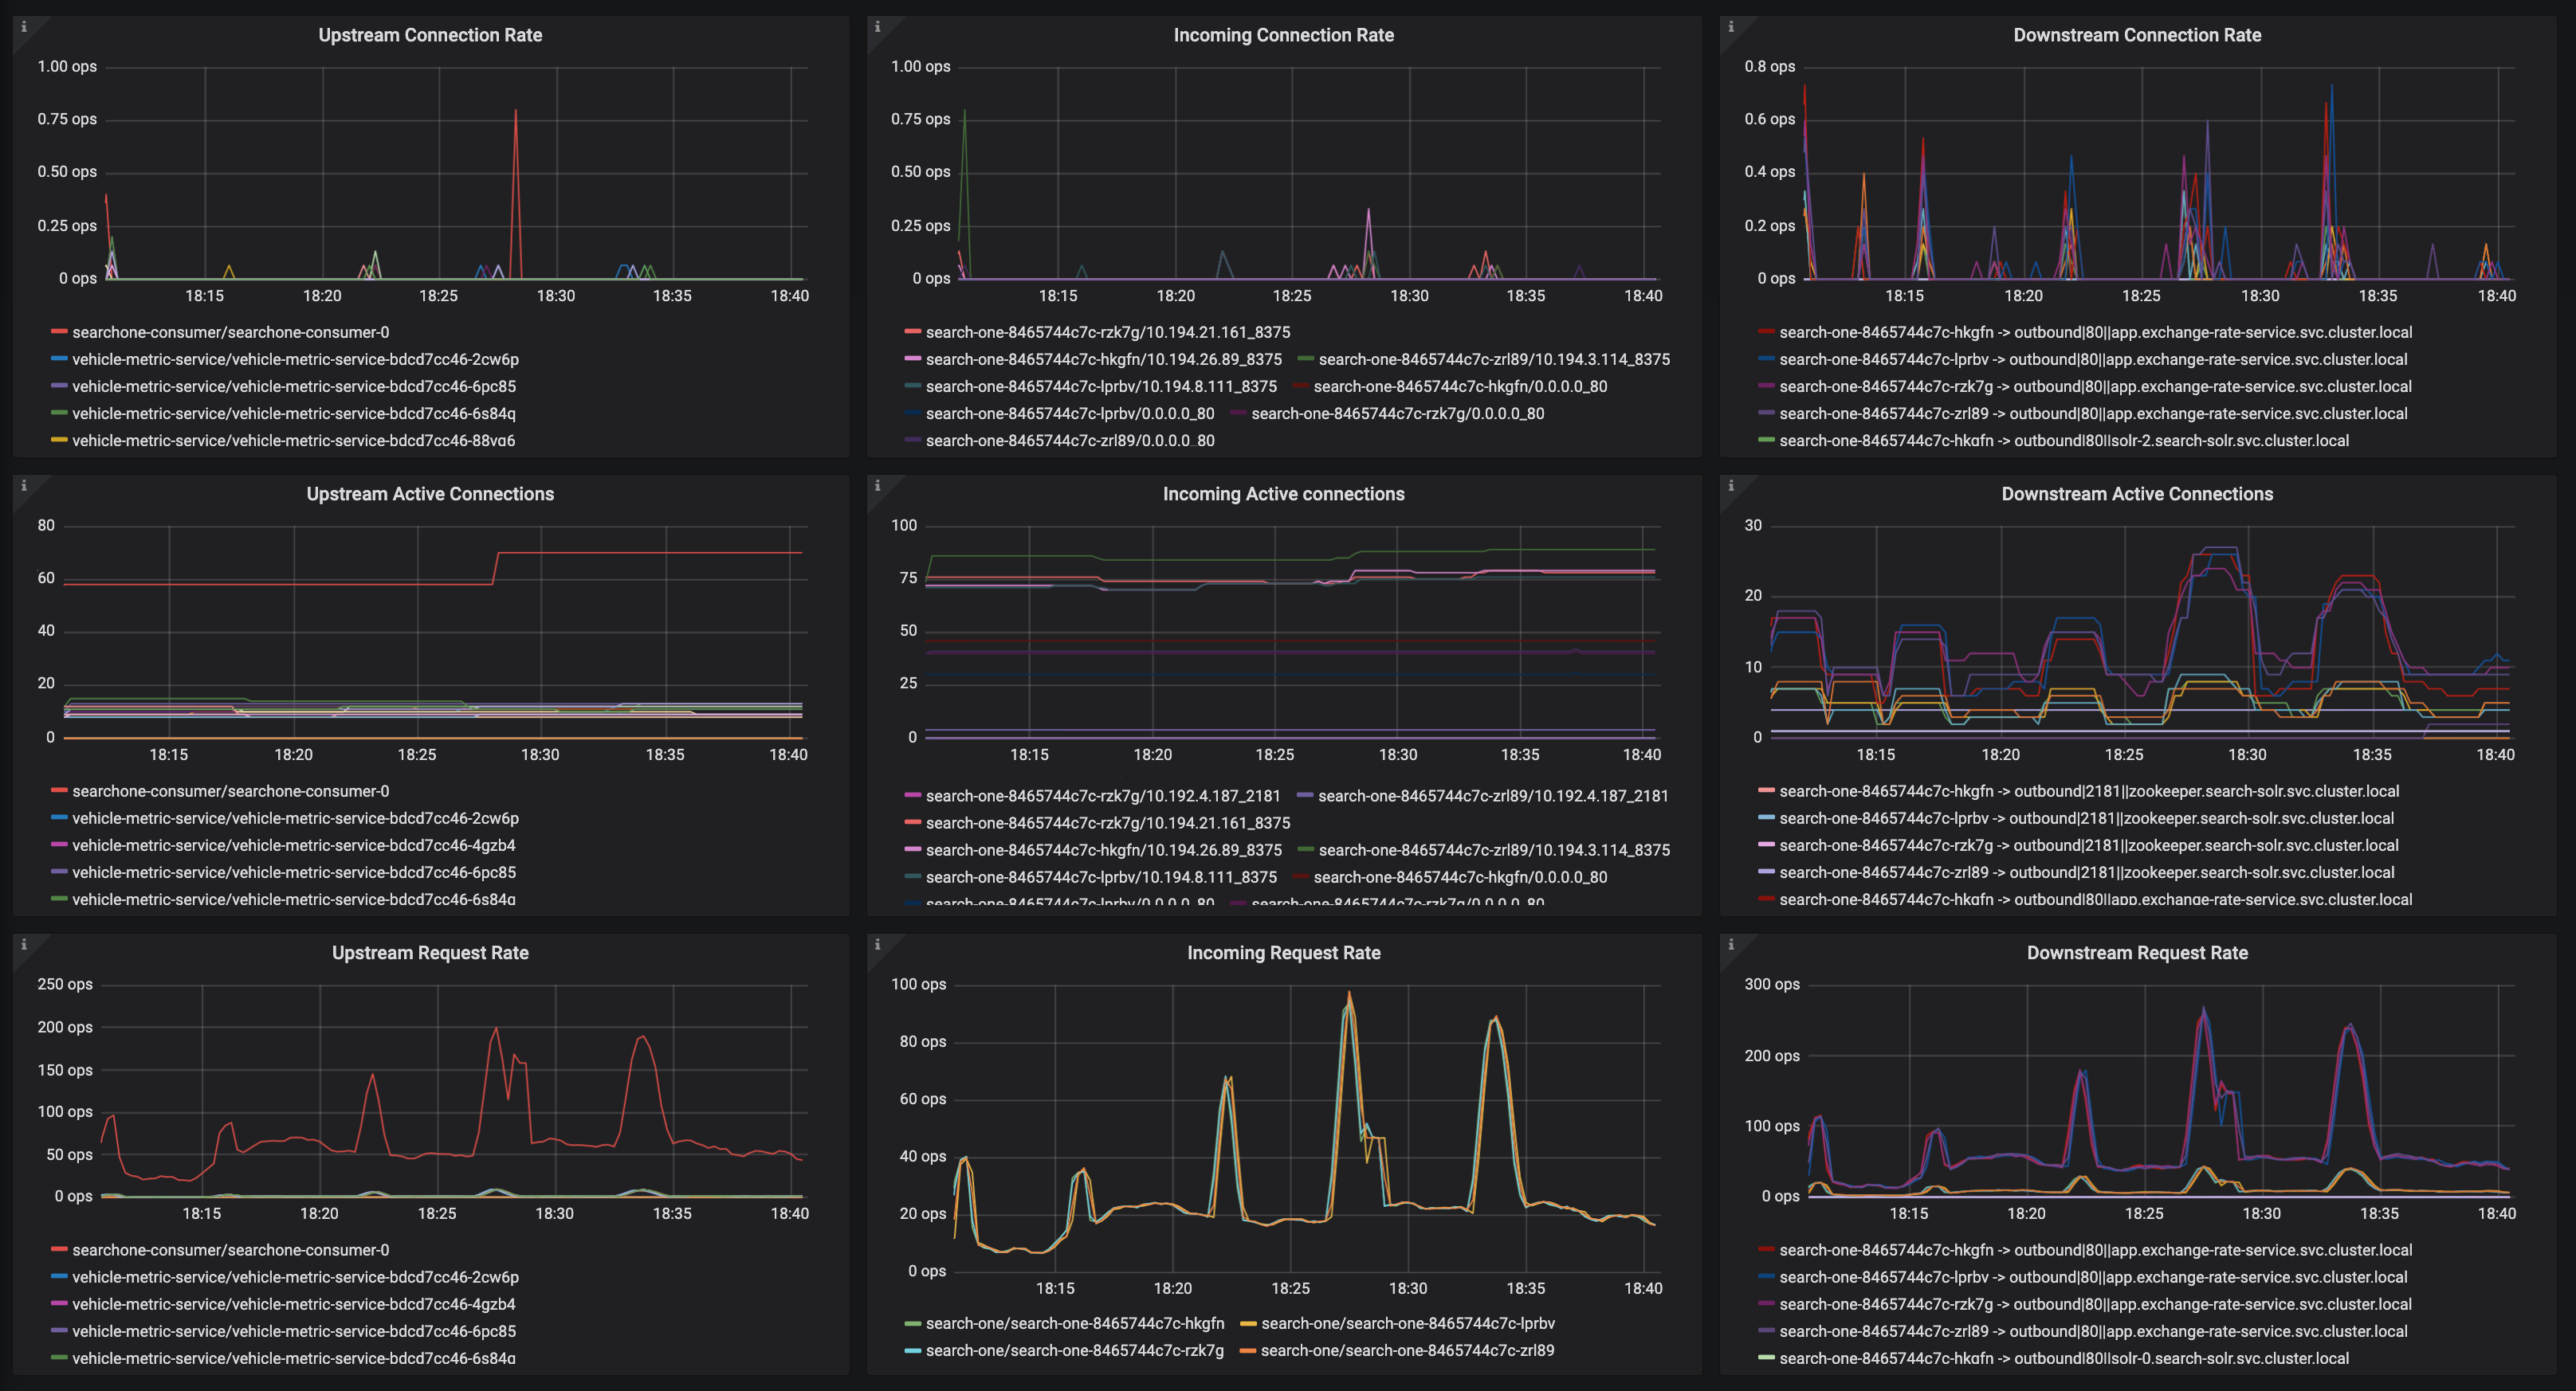Click search-one-8465744c7c-zrl89 label in Incoming Request Rate legend
This screenshot has height=1391, width=2576.
1407,1350
